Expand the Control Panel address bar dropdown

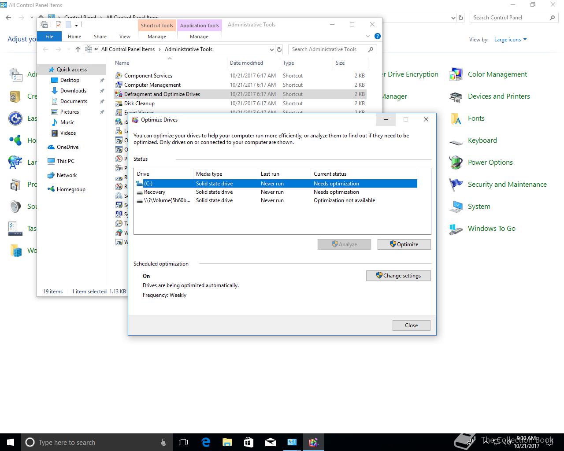[453, 18]
